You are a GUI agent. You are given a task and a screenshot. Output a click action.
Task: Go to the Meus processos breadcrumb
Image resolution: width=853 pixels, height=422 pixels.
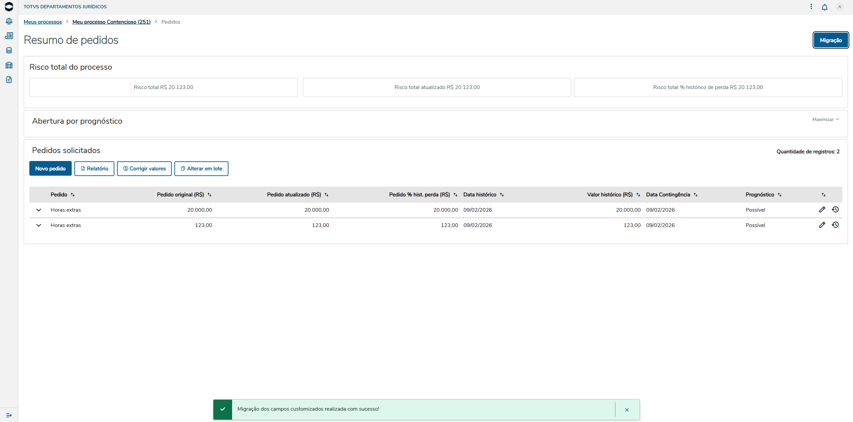click(x=43, y=22)
